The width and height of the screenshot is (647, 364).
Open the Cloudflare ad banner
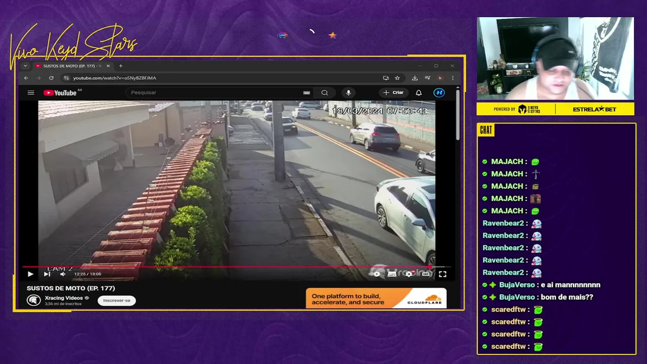pyautogui.click(x=376, y=298)
